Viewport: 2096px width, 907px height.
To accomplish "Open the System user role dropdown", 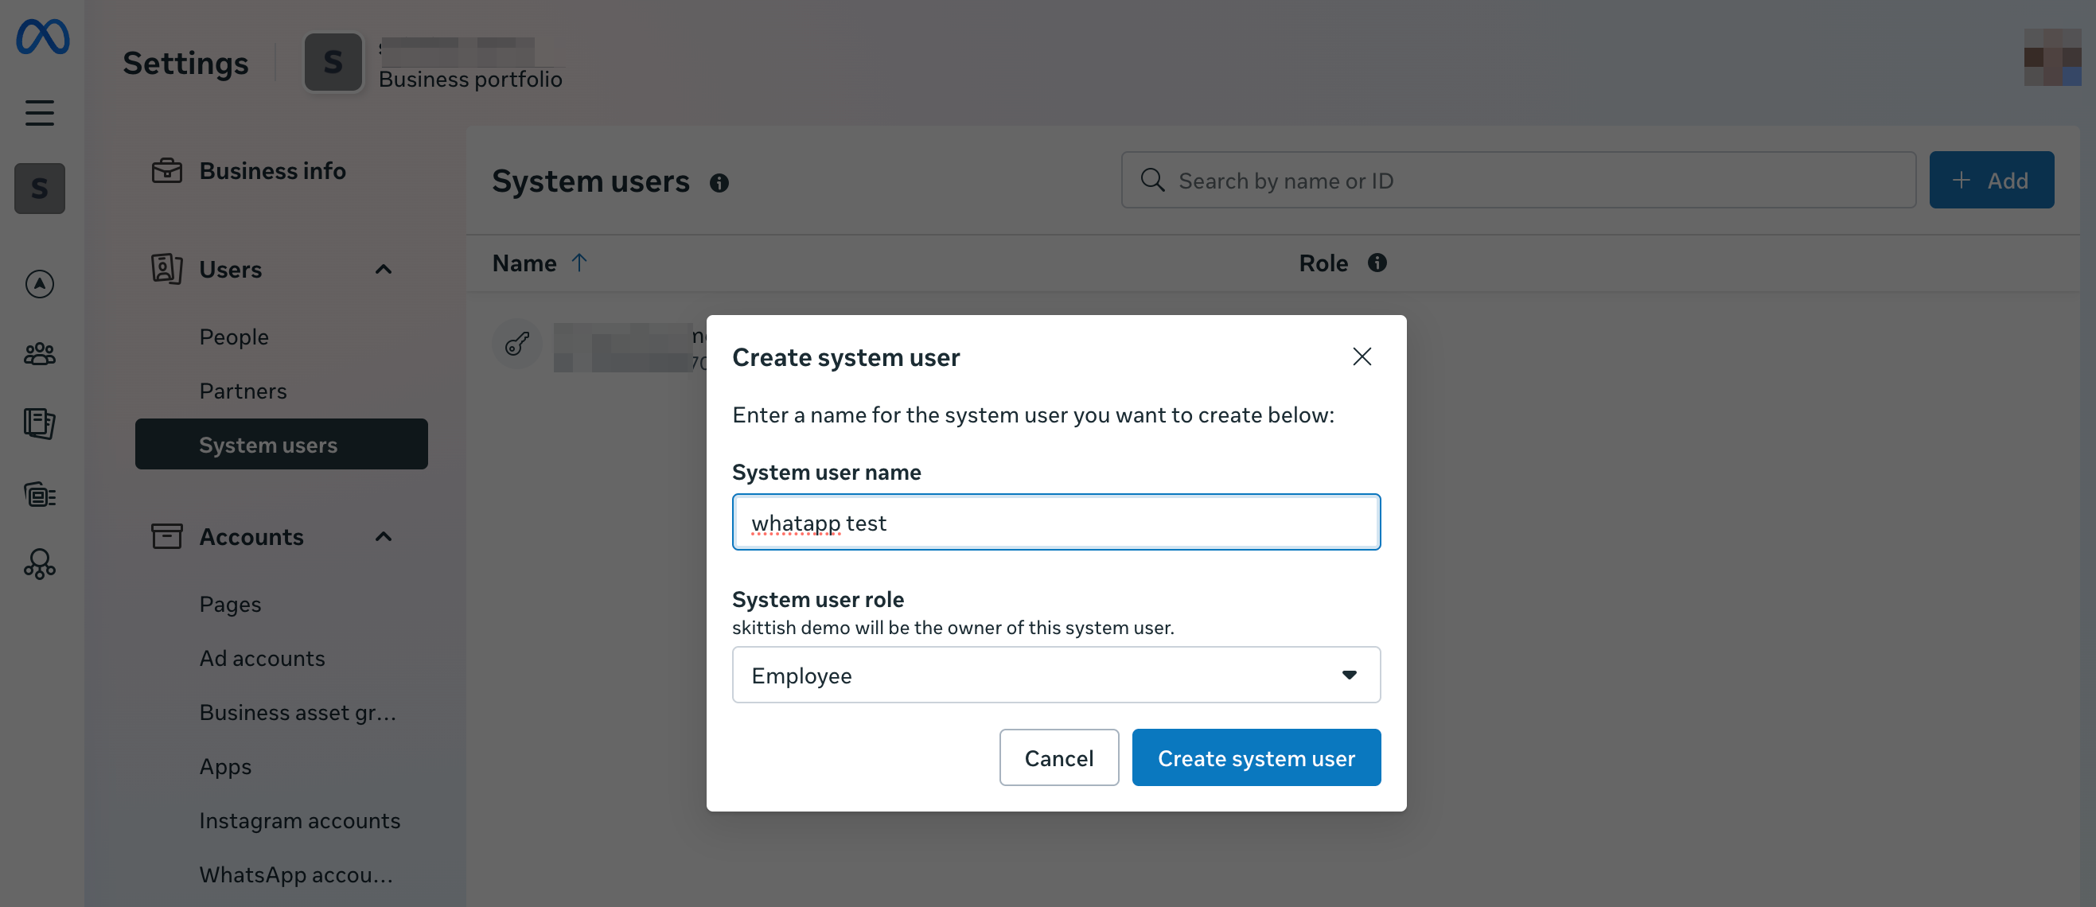I will point(1055,675).
